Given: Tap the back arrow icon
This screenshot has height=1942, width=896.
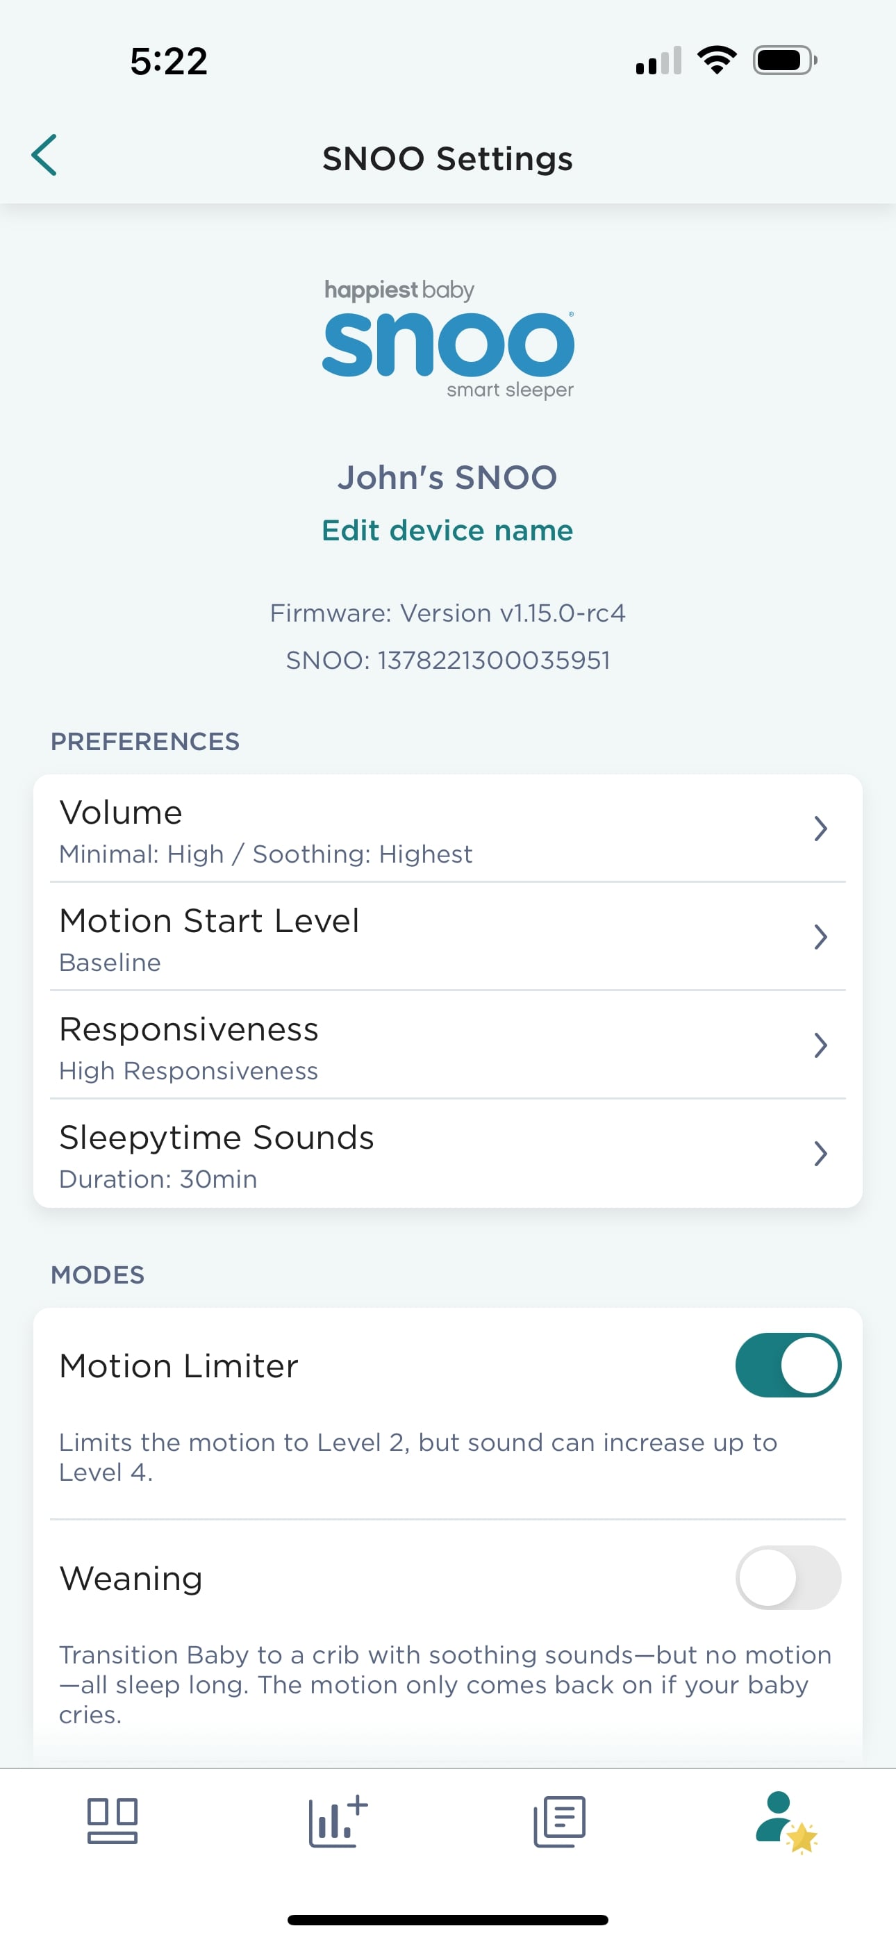Looking at the screenshot, I should point(44,156).
